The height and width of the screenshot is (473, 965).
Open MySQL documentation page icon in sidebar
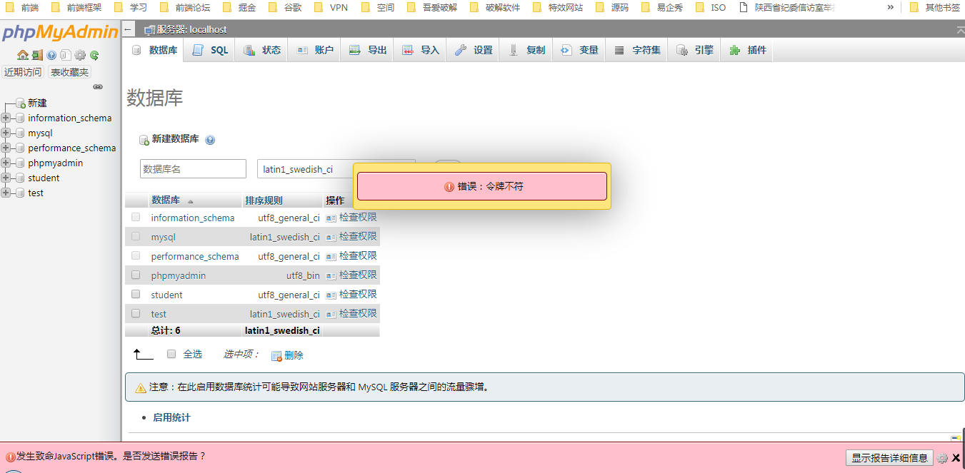coord(65,55)
